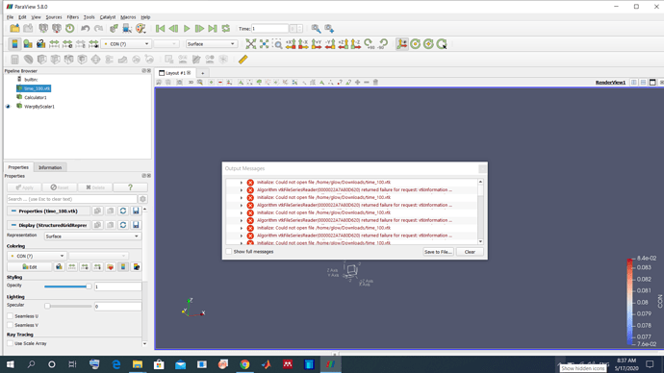This screenshot has width=664, height=373.
Task: Open the Filters menu
Action: click(73, 17)
